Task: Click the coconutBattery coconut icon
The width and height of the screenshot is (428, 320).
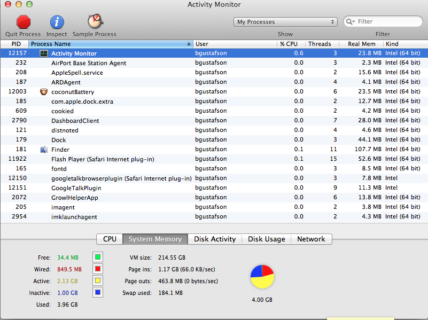Action: (x=44, y=92)
